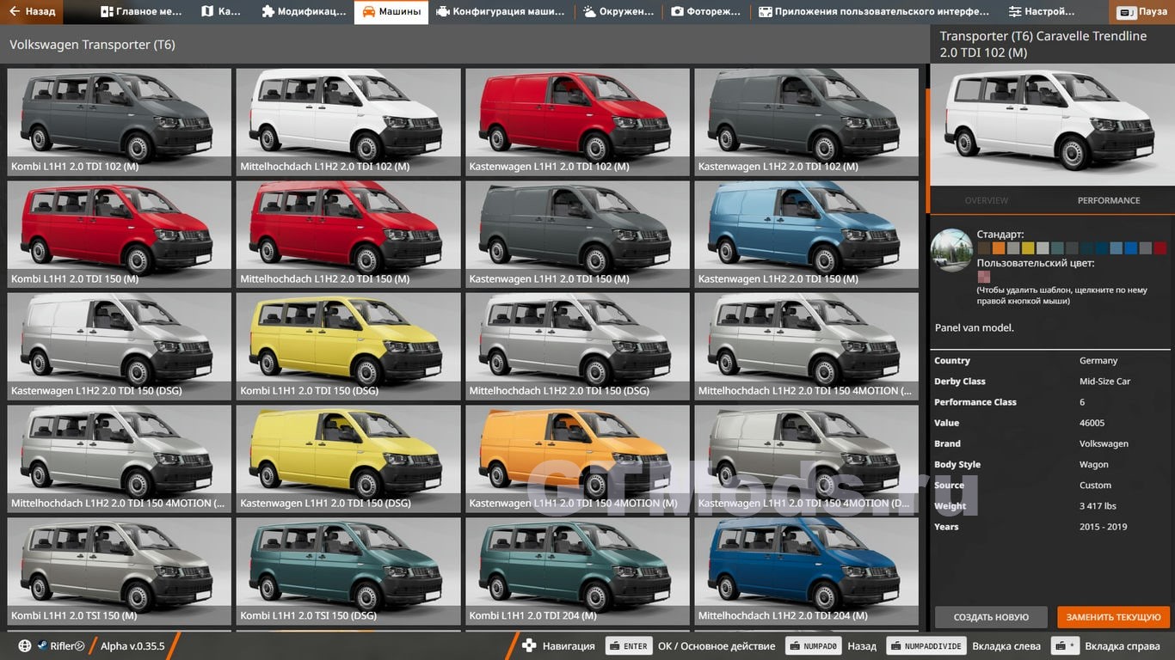Open Конфигурация машины menu
The image size is (1175, 660).
[500, 12]
